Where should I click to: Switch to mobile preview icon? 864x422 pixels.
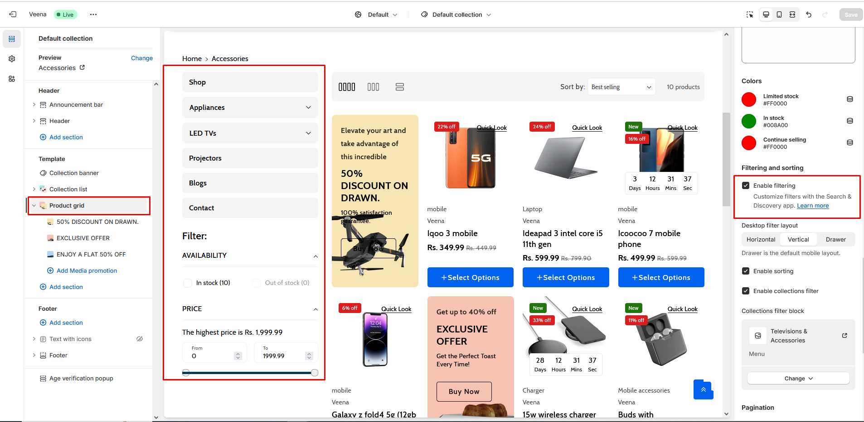[779, 14]
